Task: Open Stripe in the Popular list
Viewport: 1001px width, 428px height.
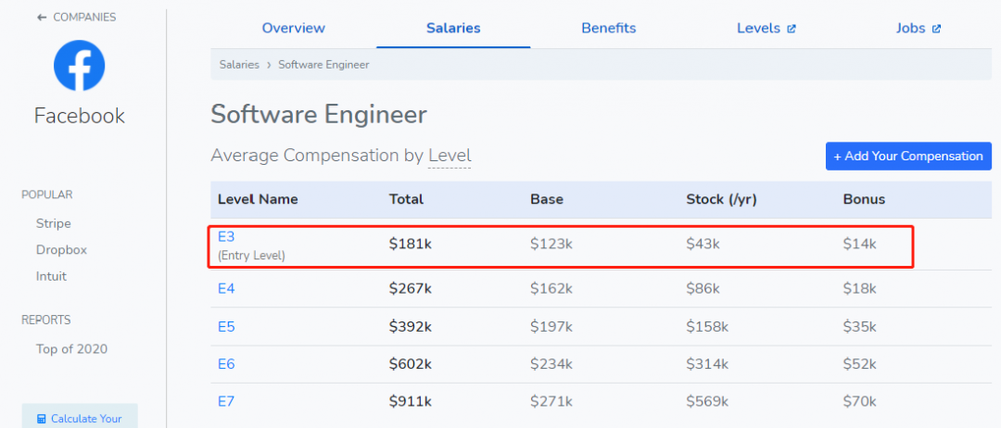Action: pos(54,224)
